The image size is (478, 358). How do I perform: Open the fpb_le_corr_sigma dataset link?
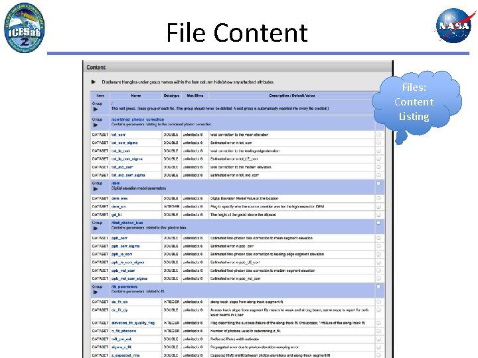click(127, 263)
